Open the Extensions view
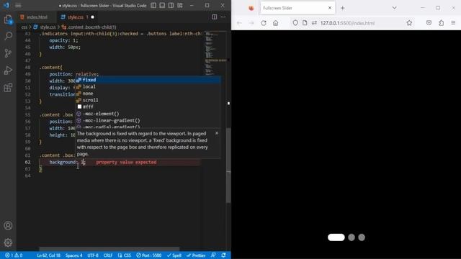This screenshot has width=461, height=259. click(x=8, y=87)
